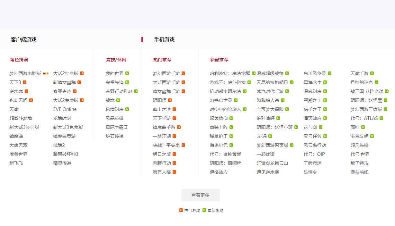
Task: Click the N badge next to 天谕手游
Action: tap(372, 73)
